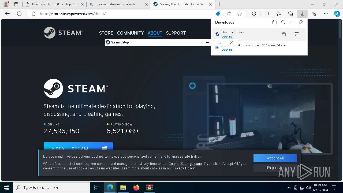Open the Windows Start menu
Screen dimensions: 343x193
(x=6, y=188)
